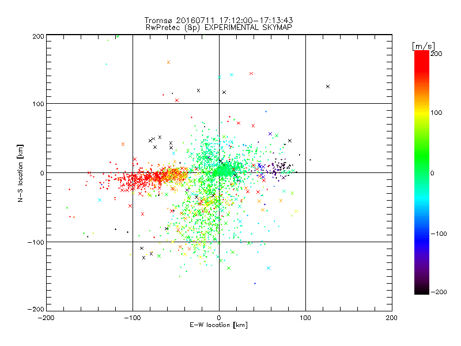Click the orange X marker near top of plot
Image resolution: width=461 pixels, height=346 pixels.
coord(168,62)
